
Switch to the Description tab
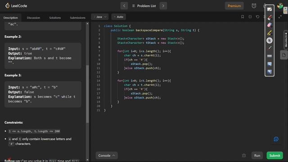point(11,18)
